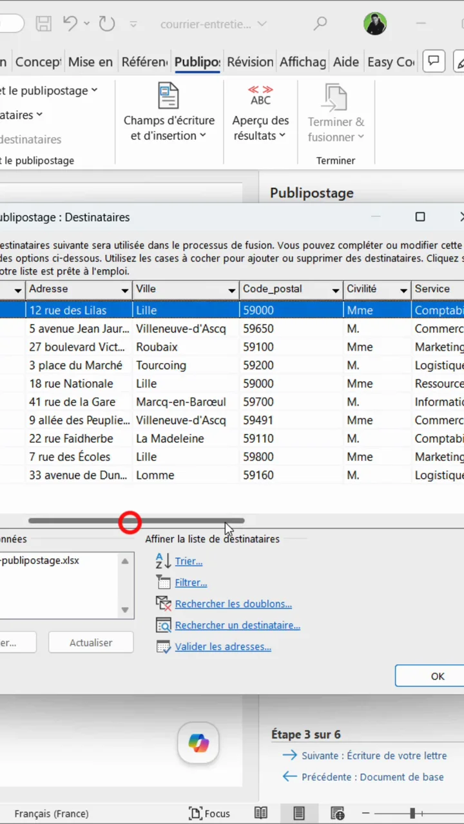This screenshot has width=464, height=824.
Task: Open the file name dropdown courrier-entretie
Action: pyautogui.click(x=213, y=24)
